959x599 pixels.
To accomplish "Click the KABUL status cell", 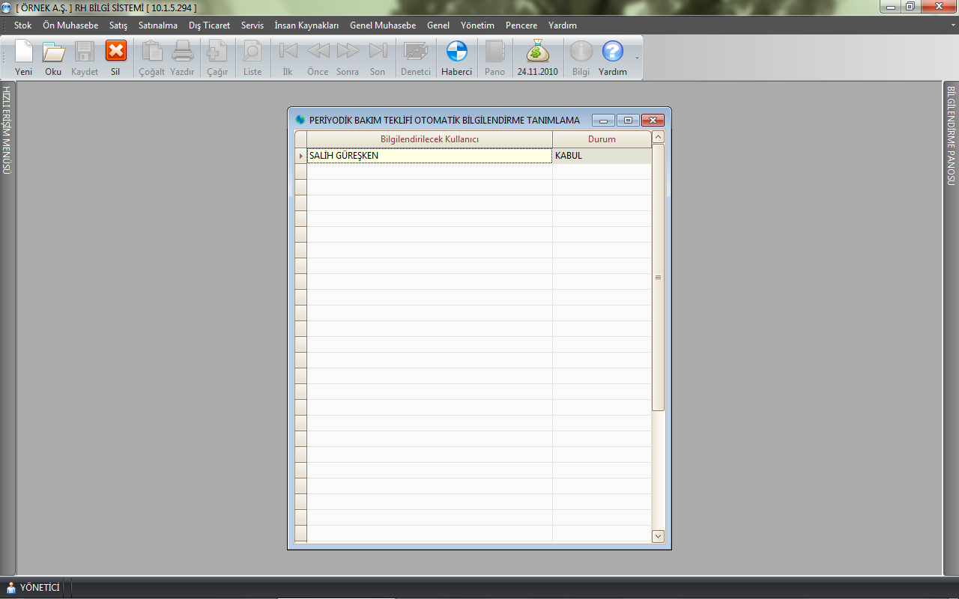I will click(x=601, y=156).
